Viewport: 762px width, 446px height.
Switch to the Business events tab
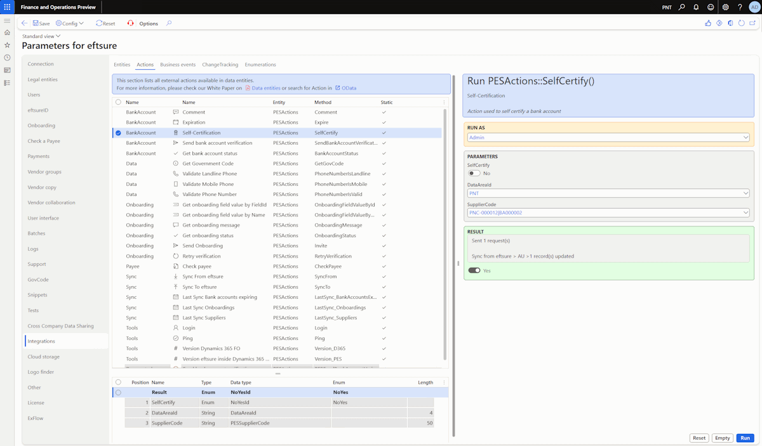point(178,65)
